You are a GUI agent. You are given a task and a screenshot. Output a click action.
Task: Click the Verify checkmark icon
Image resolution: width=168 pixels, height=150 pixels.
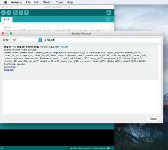click(x=3, y=12)
